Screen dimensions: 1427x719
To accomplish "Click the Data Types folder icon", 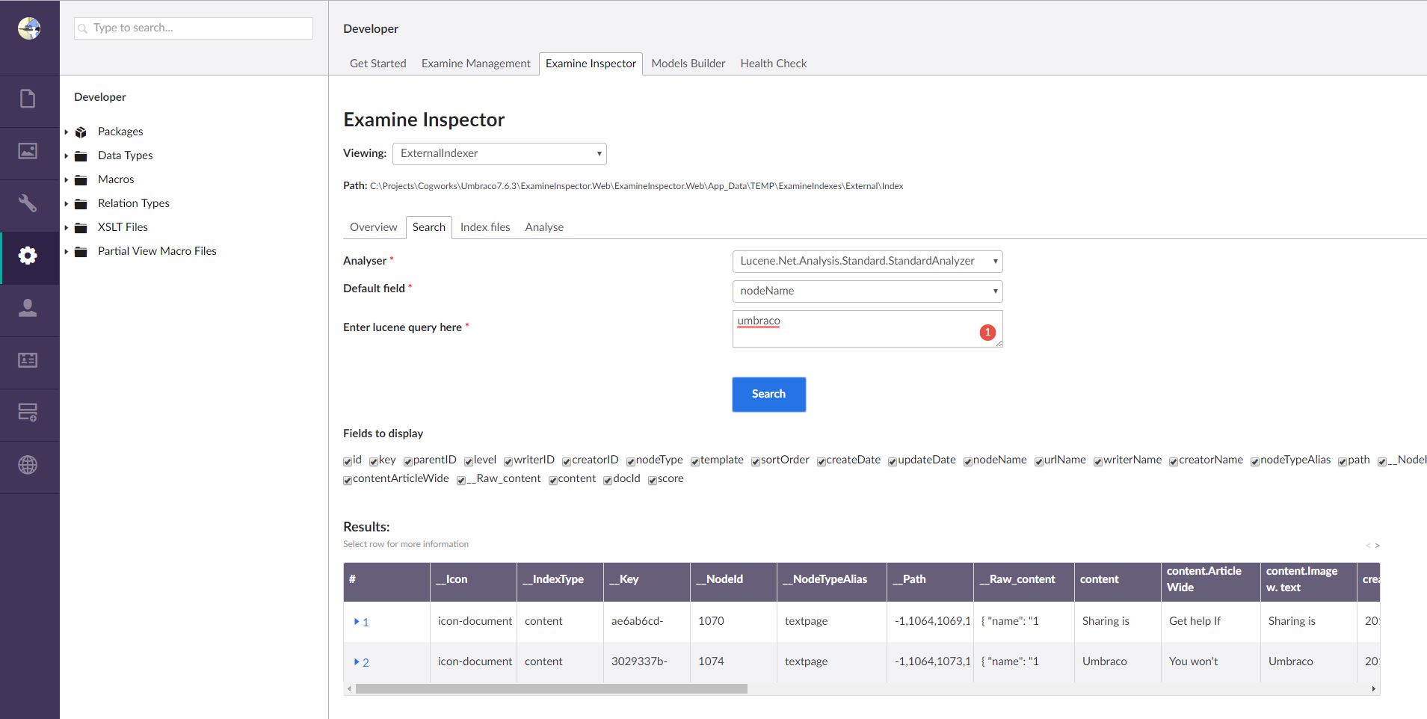I will click(81, 156).
